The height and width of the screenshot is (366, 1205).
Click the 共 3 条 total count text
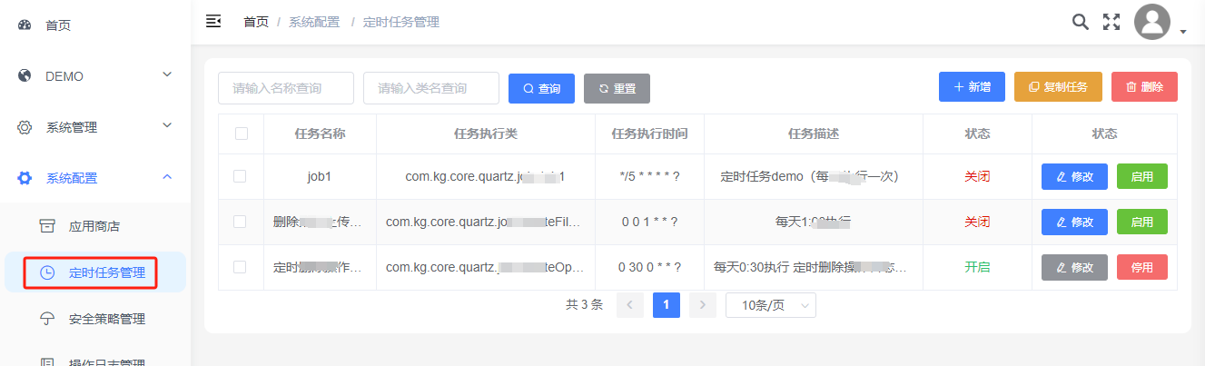point(584,305)
